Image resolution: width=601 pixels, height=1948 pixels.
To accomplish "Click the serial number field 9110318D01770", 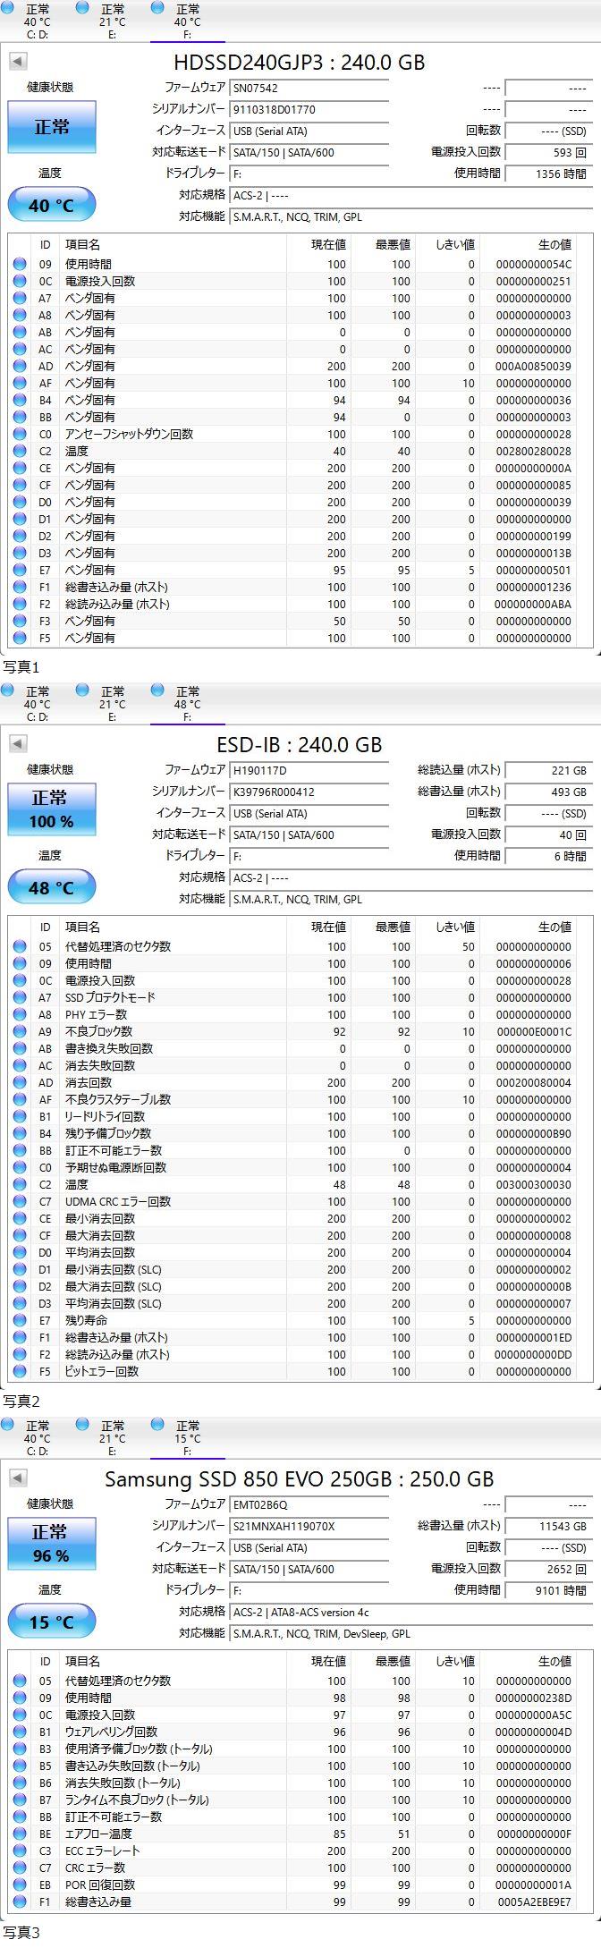I will (309, 109).
